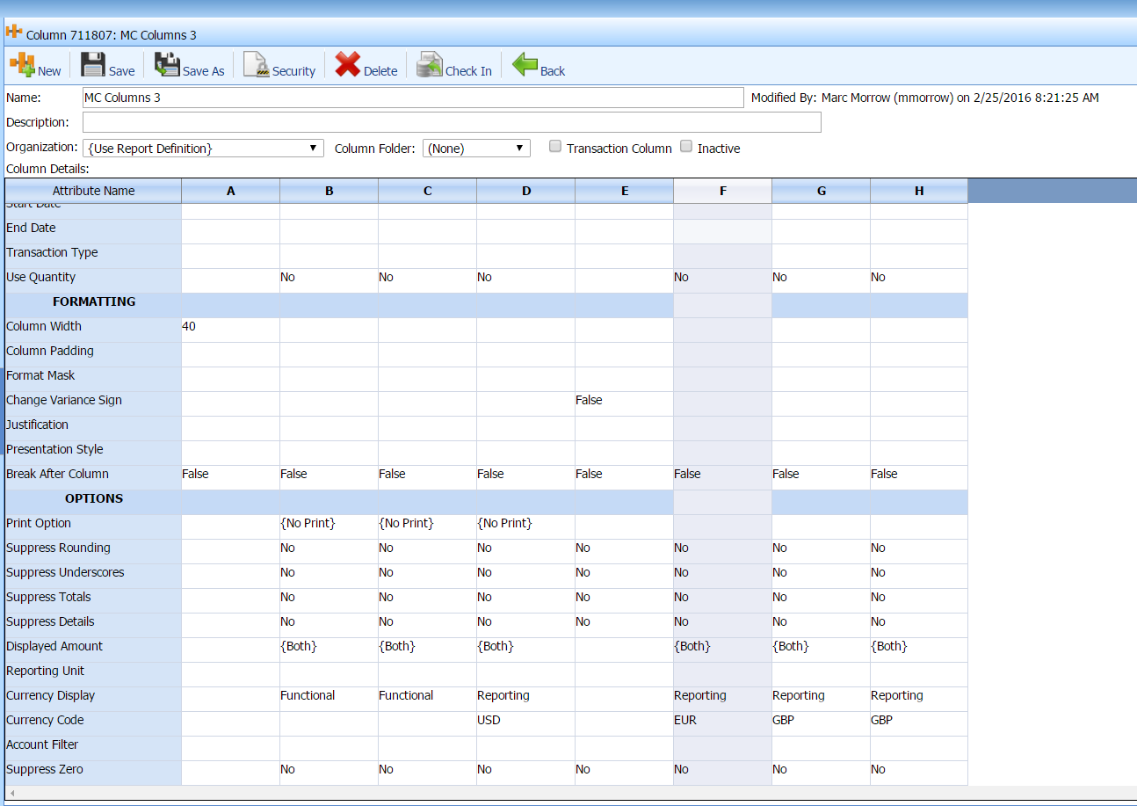Viewport: 1137px width, 806px height.
Task: Click the Suppress Zero attribute label
Action: [x=45, y=769]
